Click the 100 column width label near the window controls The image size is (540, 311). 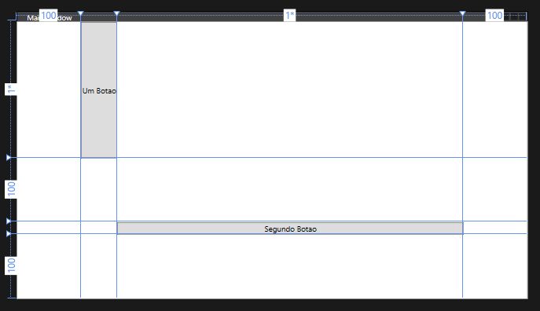click(494, 16)
